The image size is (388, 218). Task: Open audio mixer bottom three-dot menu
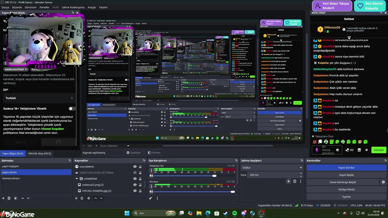pyautogui.click(x=157, y=198)
